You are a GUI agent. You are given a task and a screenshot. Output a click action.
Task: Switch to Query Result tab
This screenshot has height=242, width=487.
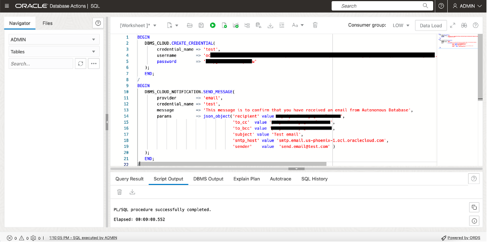pyautogui.click(x=129, y=179)
